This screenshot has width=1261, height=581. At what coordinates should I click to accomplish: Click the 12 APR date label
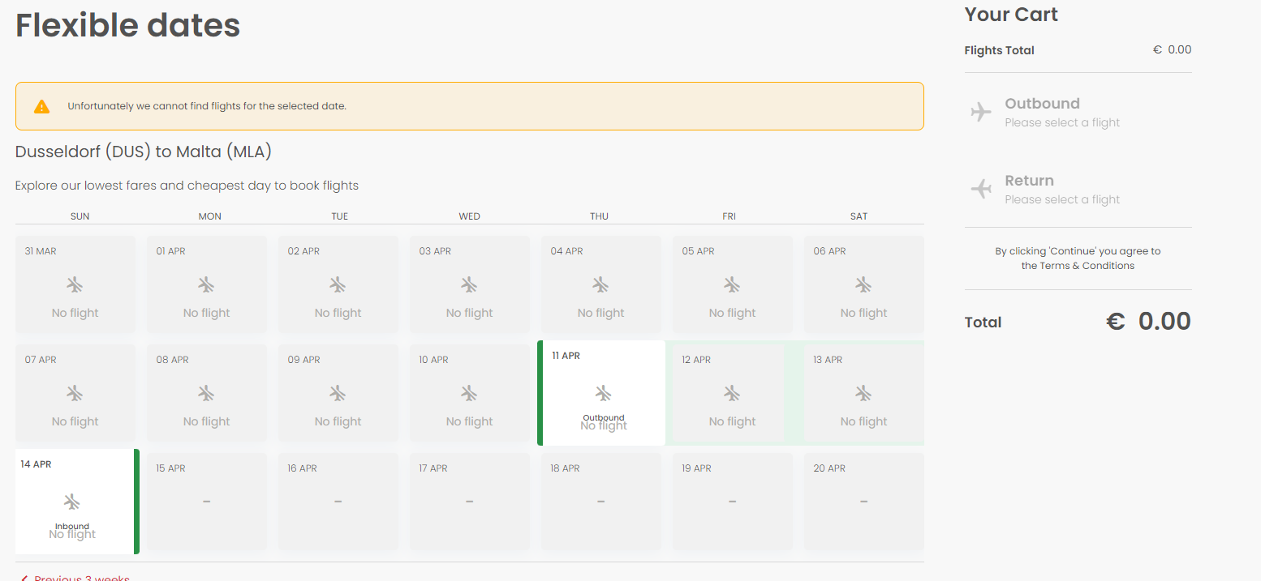[696, 360]
